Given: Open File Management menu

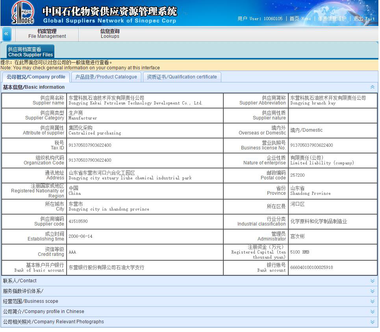Looking at the screenshot, I should [x=47, y=34].
